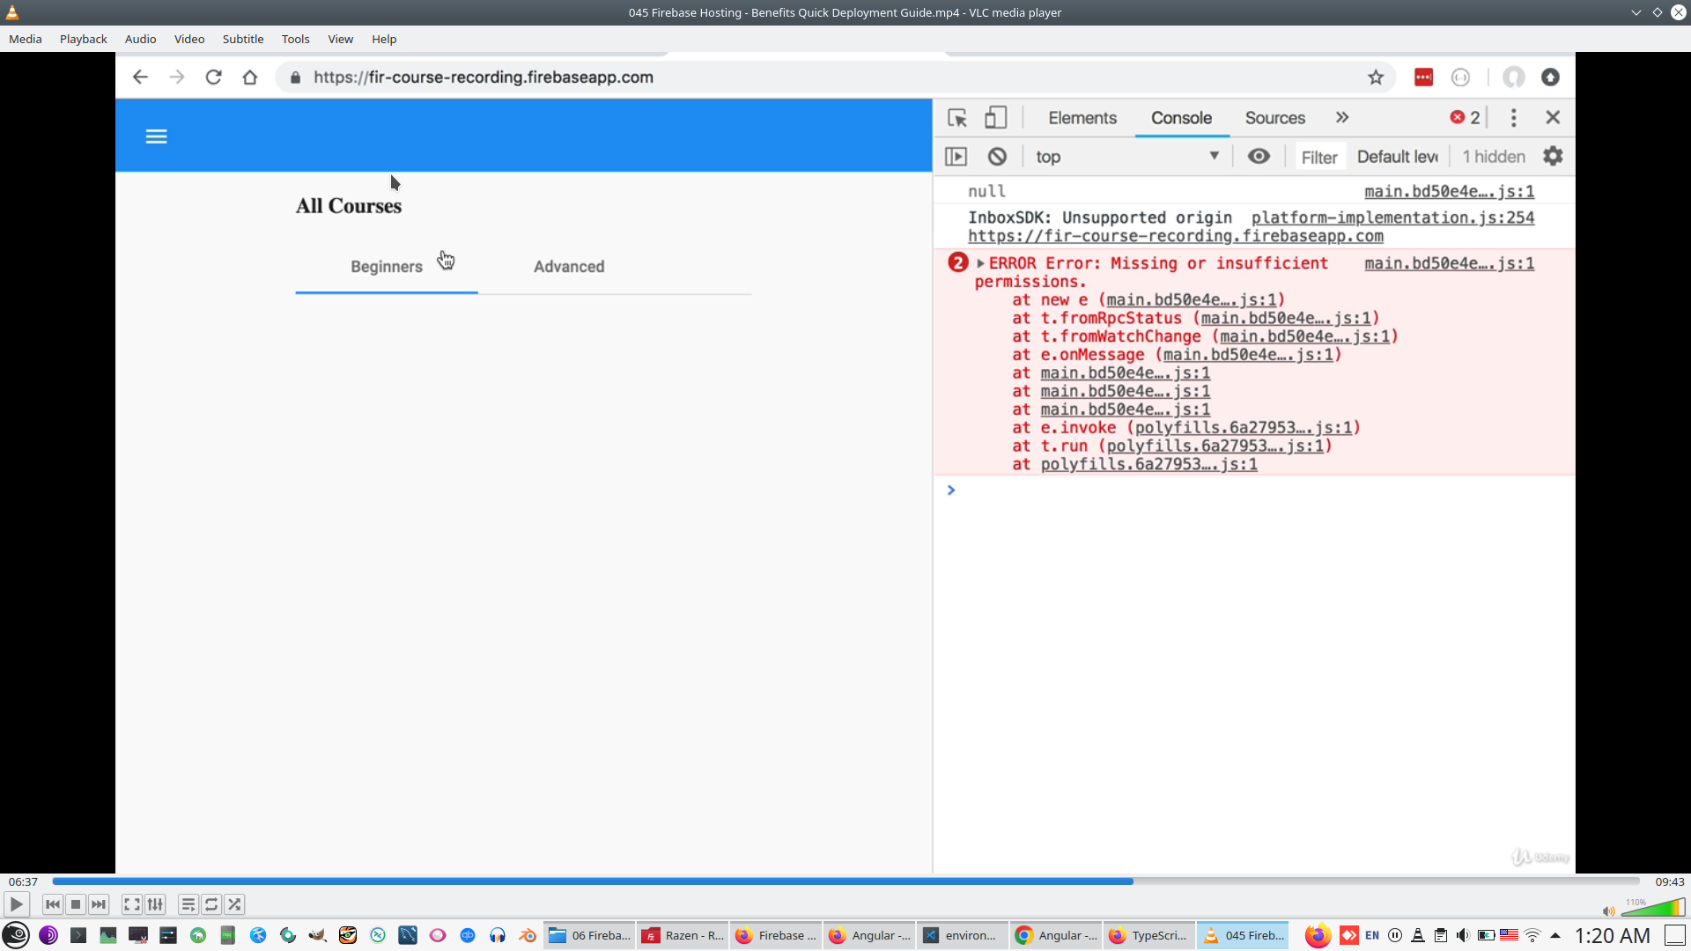
Task: Open the Subtitle menu
Action: pyautogui.click(x=242, y=39)
